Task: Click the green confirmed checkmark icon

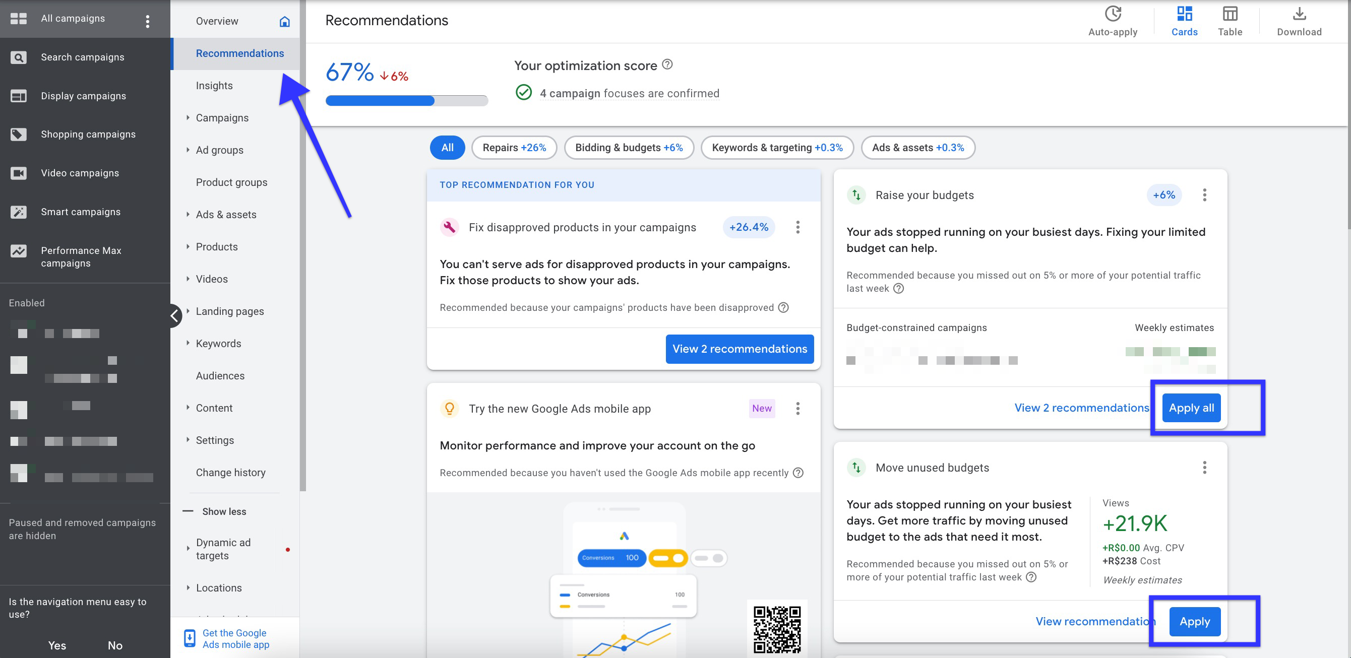Action: [x=523, y=92]
